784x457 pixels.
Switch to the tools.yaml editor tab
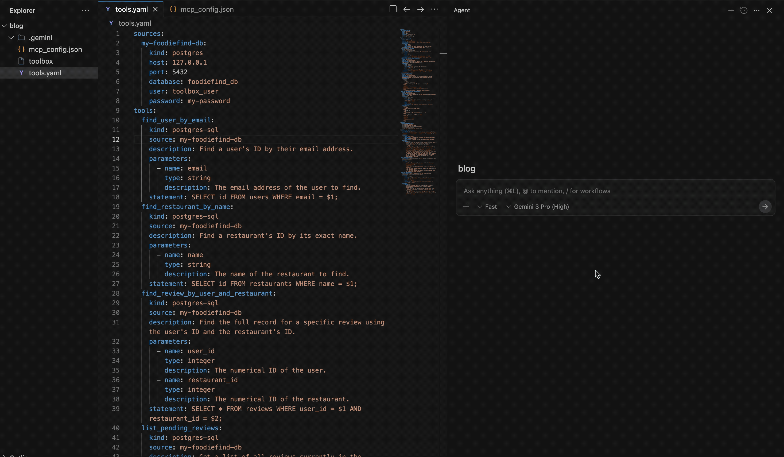click(x=131, y=9)
